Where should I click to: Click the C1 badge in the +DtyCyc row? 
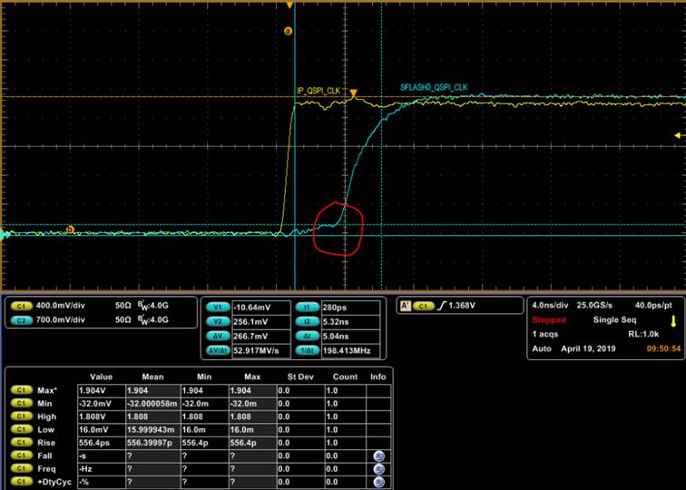point(22,482)
